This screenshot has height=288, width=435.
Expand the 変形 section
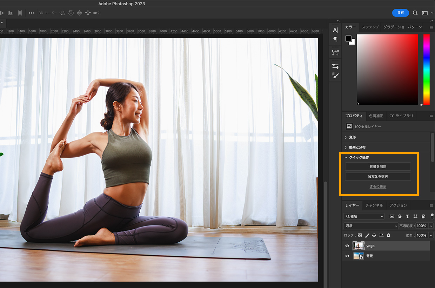click(x=346, y=137)
